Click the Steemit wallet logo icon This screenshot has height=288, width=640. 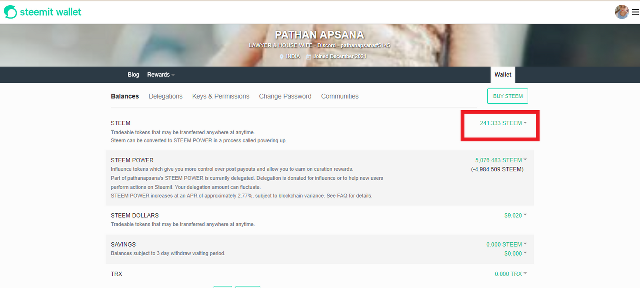[10, 12]
